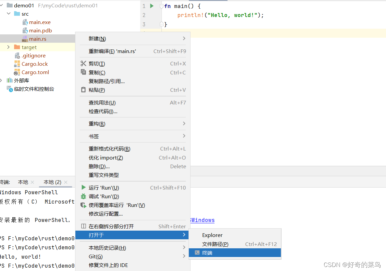Image resolution: width=386 pixels, height=271 pixels.
Task: Click the green Run arrow gutter icon
Action: click(151, 6)
